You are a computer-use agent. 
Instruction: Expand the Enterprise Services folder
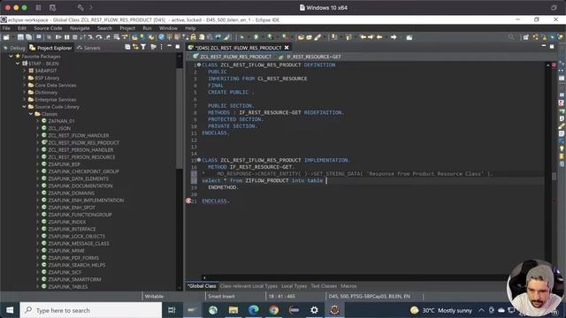click(x=24, y=100)
